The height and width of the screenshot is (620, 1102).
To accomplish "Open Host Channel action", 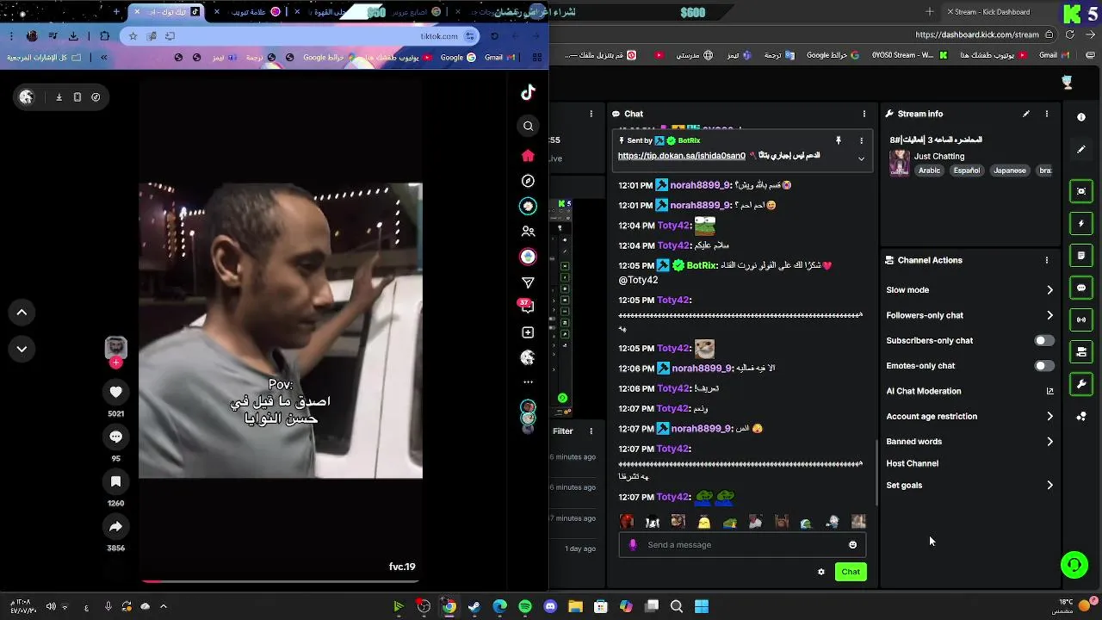I will coord(912,463).
